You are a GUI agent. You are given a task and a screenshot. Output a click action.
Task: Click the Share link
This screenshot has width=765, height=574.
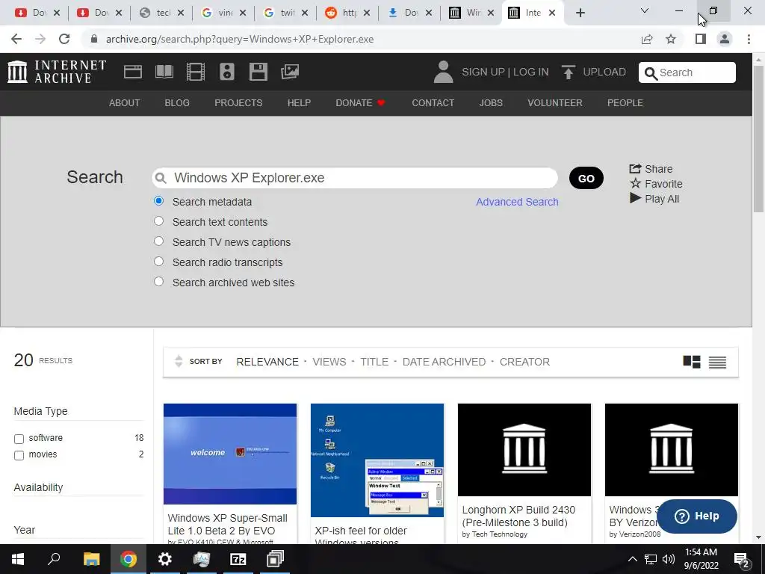click(651, 169)
